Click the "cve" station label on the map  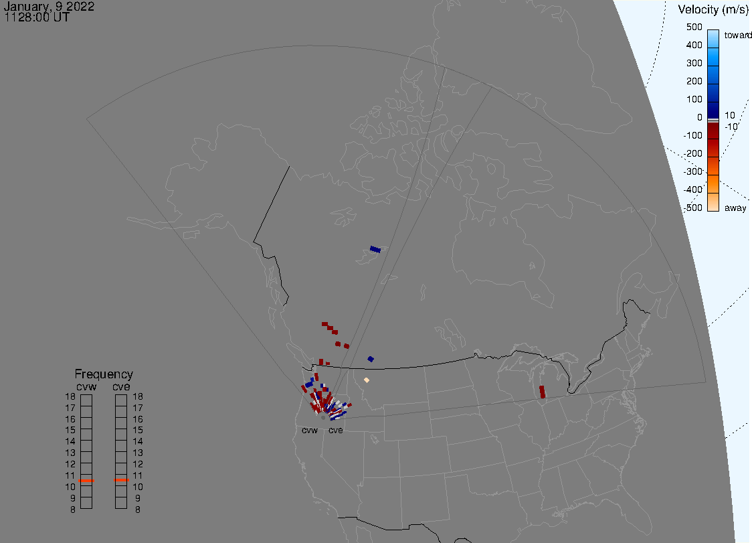point(336,430)
